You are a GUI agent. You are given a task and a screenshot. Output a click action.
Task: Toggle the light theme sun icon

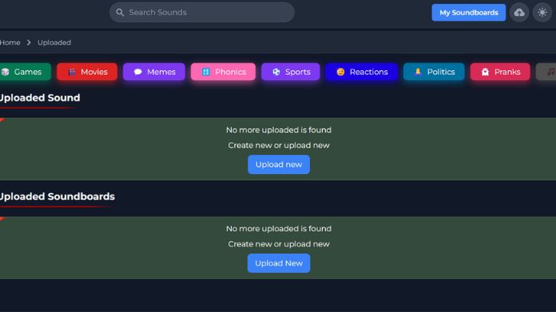point(542,13)
